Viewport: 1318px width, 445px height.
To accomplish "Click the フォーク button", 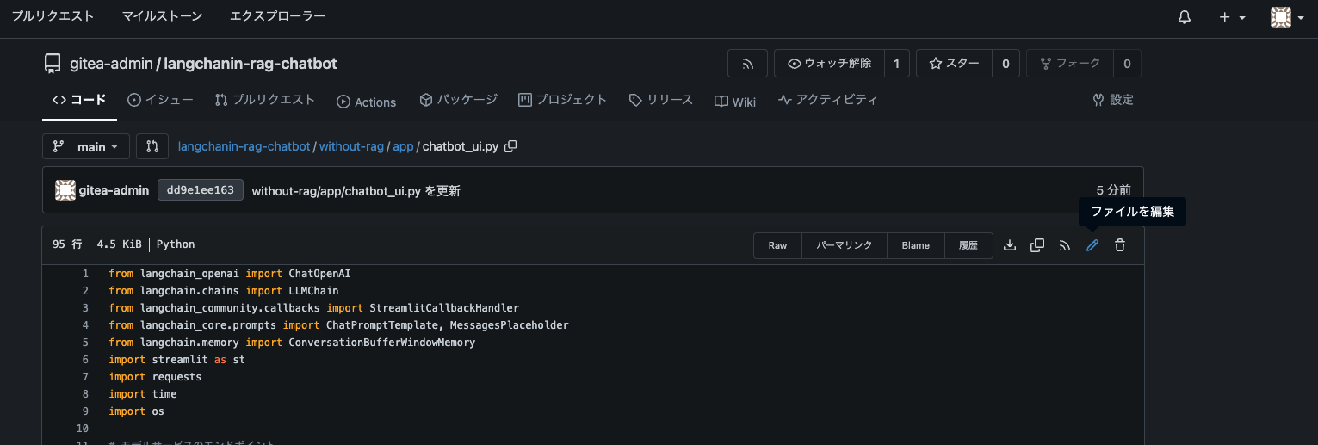I will point(1070,64).
